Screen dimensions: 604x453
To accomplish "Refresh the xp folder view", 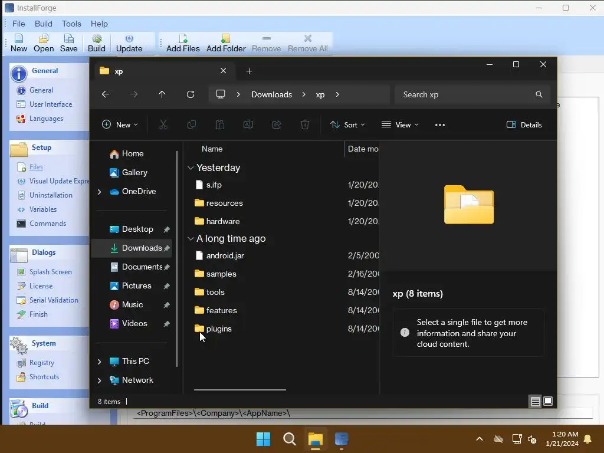I will click(x=191, y=94).
